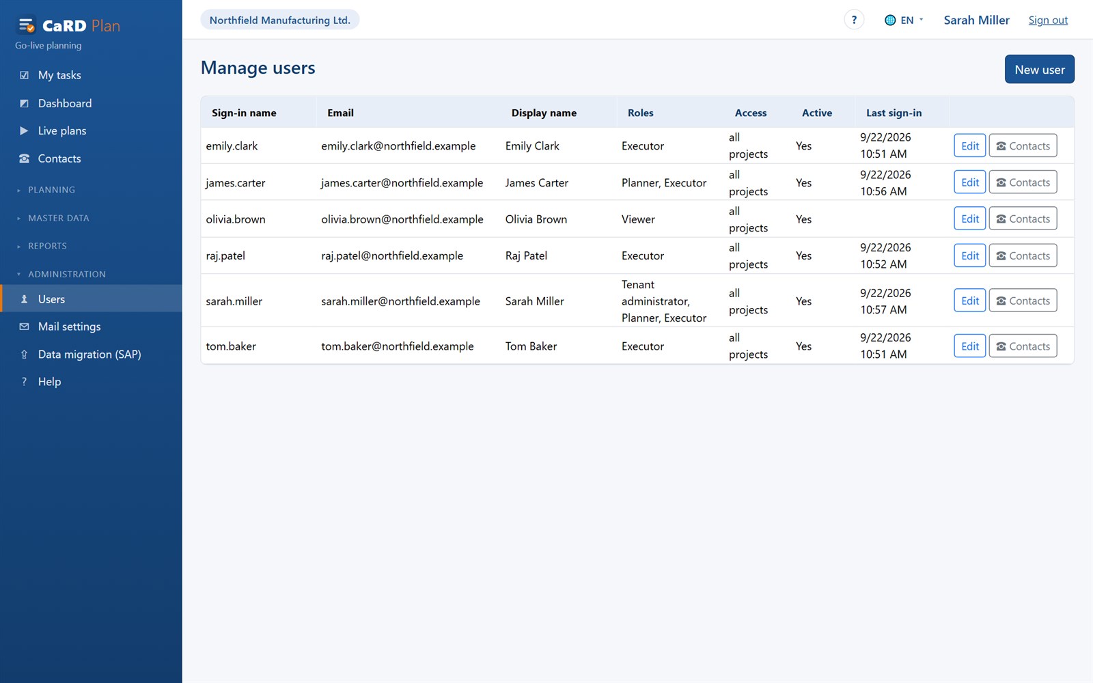This screenshot has width=1093, height=683.
Task: Open the EN language dropdown
Action: pyautogui.click(x=904, y=20)
